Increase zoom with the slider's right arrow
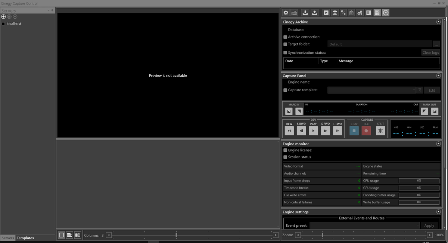 pos(430,235)
